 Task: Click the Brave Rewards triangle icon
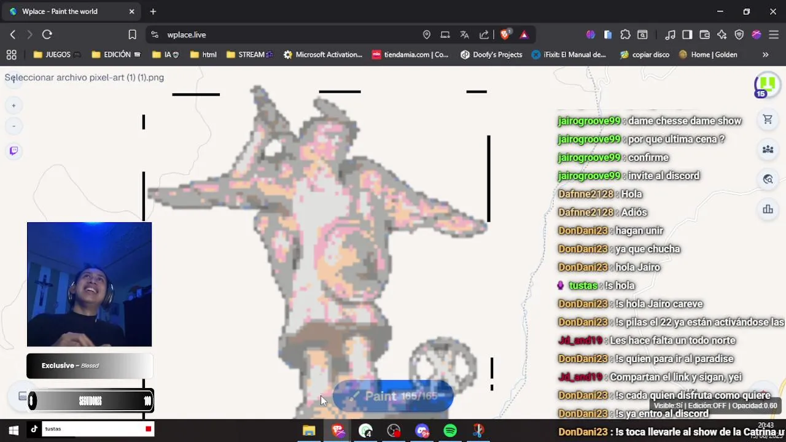(x=524, y=35)
